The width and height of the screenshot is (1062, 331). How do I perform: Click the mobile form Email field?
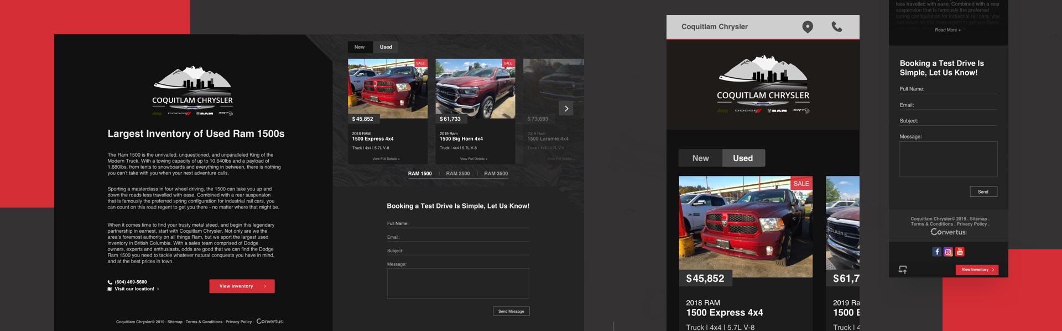coord(949,105)
